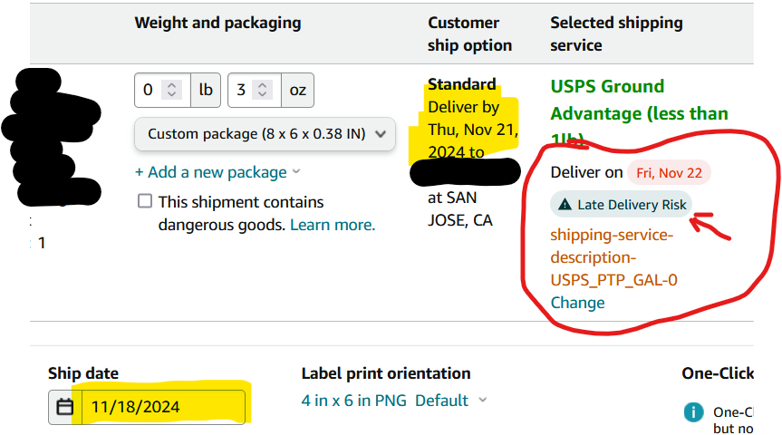Open the ship date calendar icon
This screenshot has height=435, width=782.
65,407
